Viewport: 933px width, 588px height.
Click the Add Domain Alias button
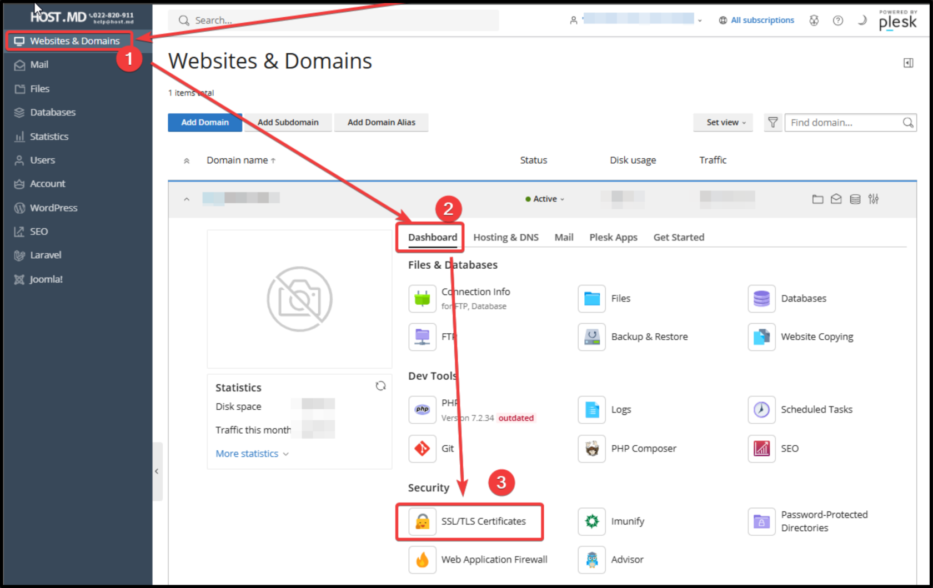coord(382,122)
